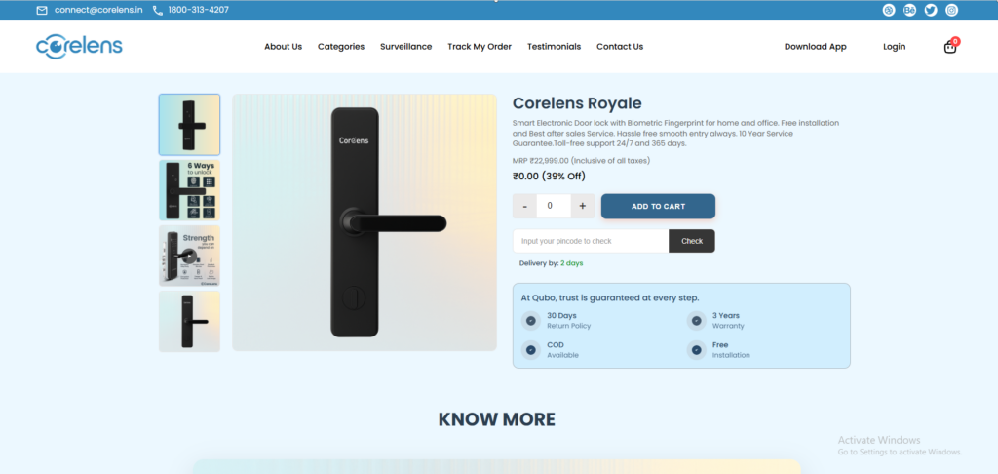The height and width of the screenshot is (474, 998).
Task: Select first lock front-view thumbnail
Action: [x=189, y=125]
